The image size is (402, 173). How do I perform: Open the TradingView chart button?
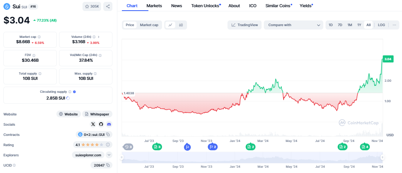pyautogui.click(x=245, y=25)
